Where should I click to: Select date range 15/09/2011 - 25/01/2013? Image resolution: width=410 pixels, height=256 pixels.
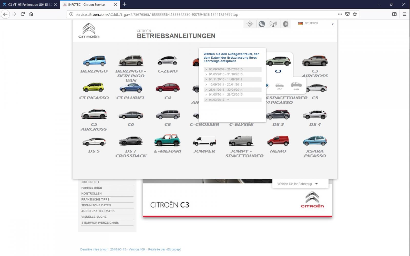(x=233, y=84)
